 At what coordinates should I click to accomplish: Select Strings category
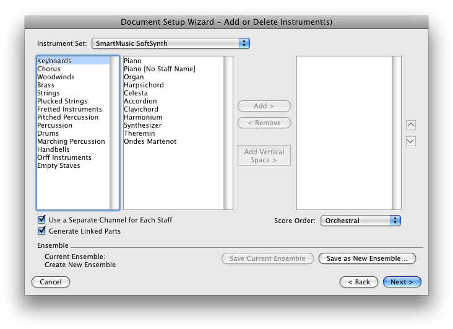click(74, 93)
